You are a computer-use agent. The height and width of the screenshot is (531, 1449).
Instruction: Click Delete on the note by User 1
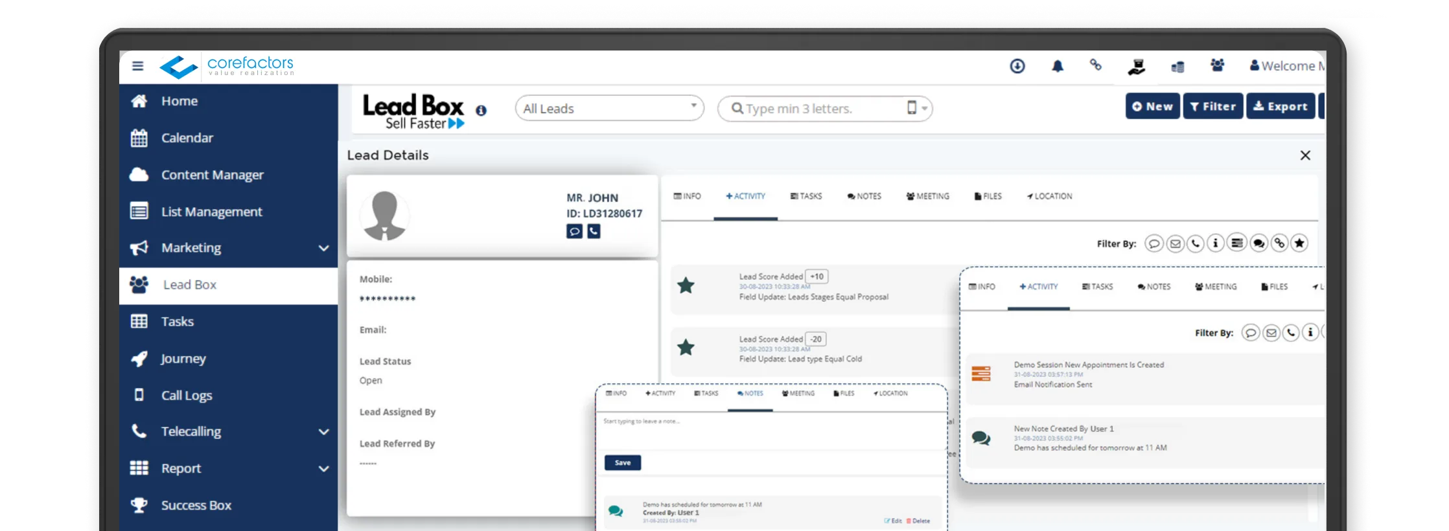[918, 521]
